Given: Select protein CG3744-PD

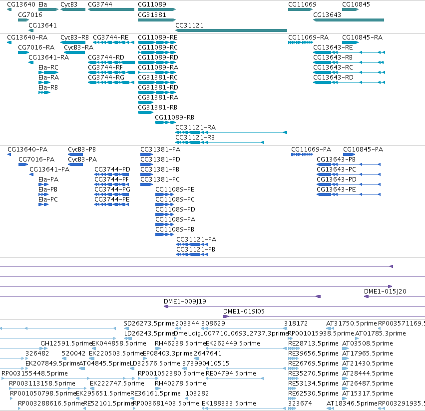Looking at the screenshot, I should pos(112,174).
